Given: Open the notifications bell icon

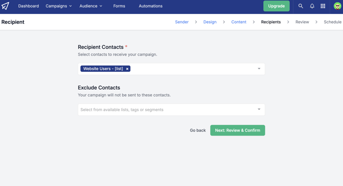Looking at the screenshot, I should (312, 6).
